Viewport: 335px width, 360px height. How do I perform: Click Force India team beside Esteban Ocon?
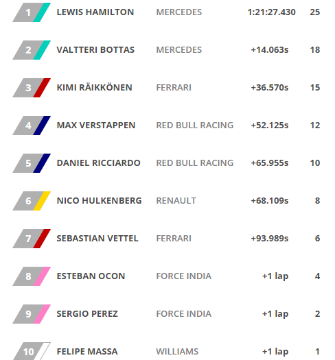pos(184,276)
